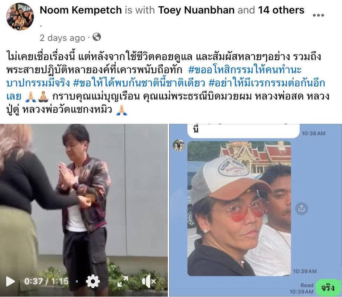Click the green จริง chat message bubble
The width and height of the screenshot is (342, 297).
pyautogui.click(x=328, y=288)
